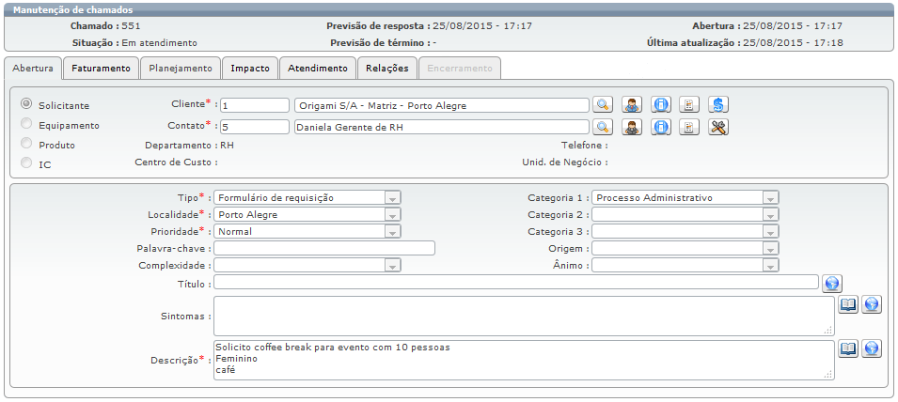Open the wrench and screwdriver tools icon
The image size is (898, 402).
(x=718, y=127)
